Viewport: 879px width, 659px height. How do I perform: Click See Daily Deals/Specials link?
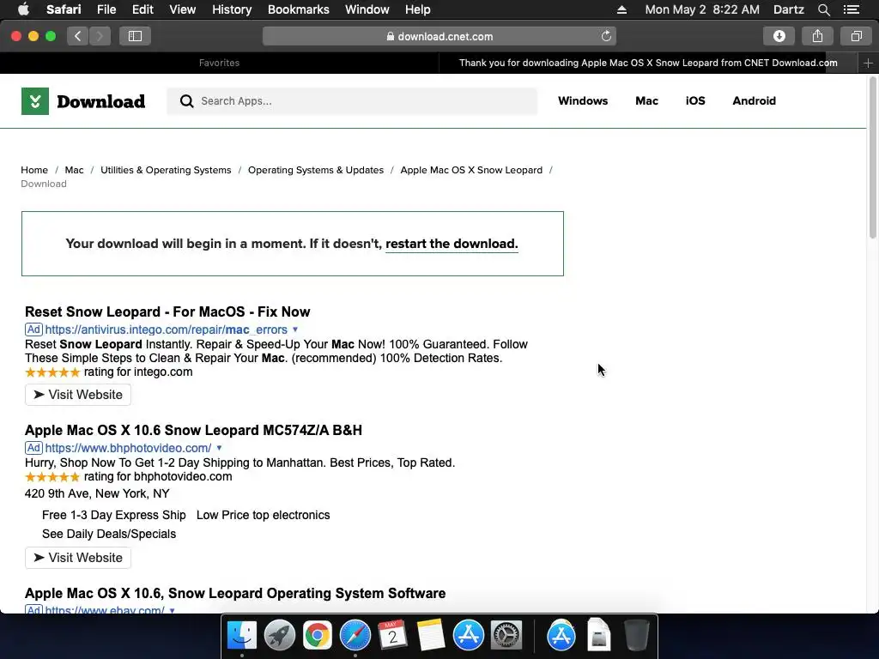(x=109, y=534)
